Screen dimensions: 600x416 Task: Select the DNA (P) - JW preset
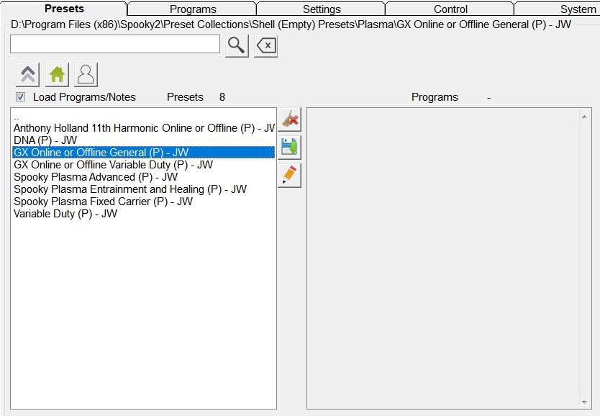tap(45, 140)
